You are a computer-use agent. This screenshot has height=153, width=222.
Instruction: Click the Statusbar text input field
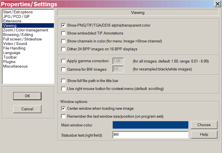[x=150, y=135]
